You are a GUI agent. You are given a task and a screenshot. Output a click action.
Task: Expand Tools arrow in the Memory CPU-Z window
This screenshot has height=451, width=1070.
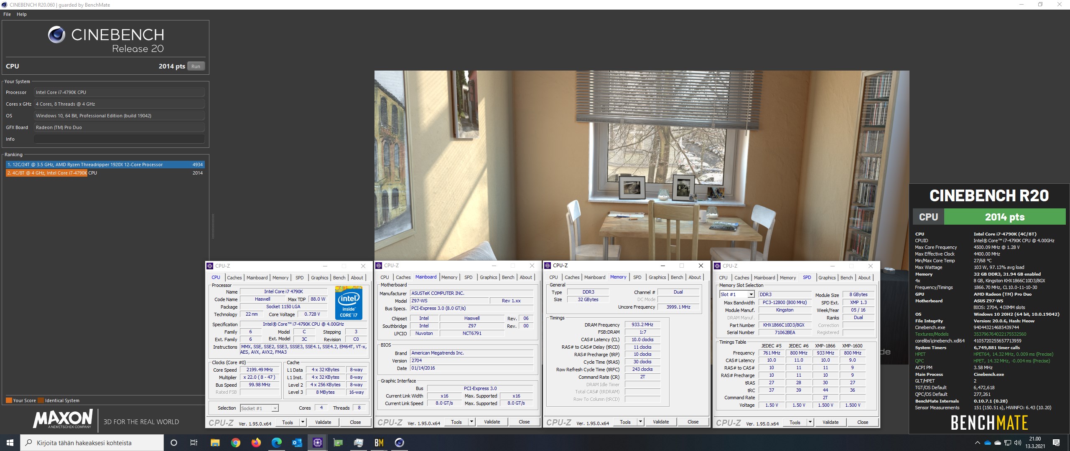point(640,422)
